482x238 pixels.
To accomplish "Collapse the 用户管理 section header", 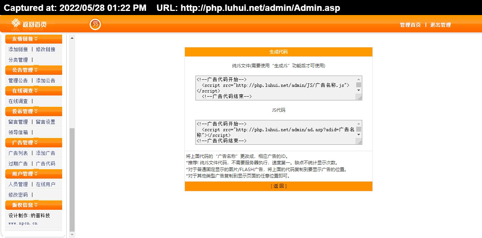I will tap(34, 174).
